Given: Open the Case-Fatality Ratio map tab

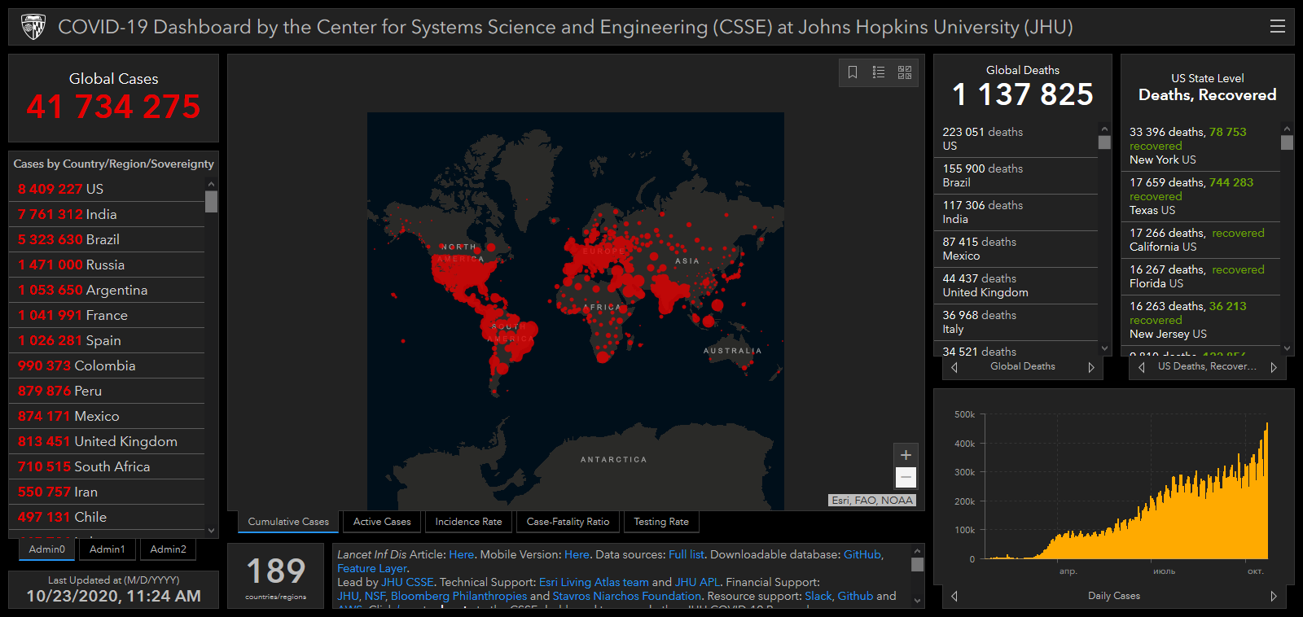Looking at the screenshot, I should (x=568, y=522).
